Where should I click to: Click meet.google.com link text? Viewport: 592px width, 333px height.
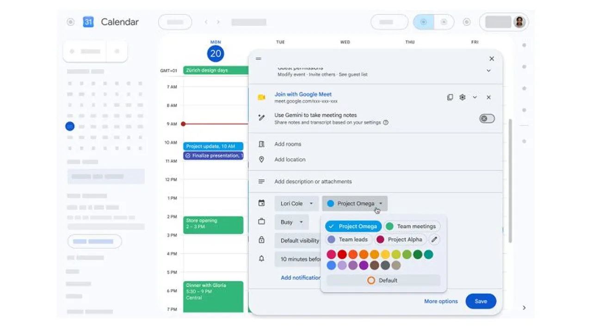click(306, 101)
